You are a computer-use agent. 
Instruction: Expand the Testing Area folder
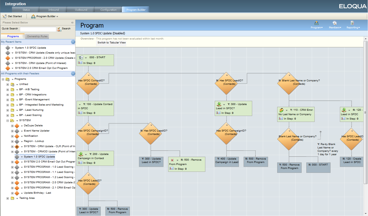[x=8, y=198]
